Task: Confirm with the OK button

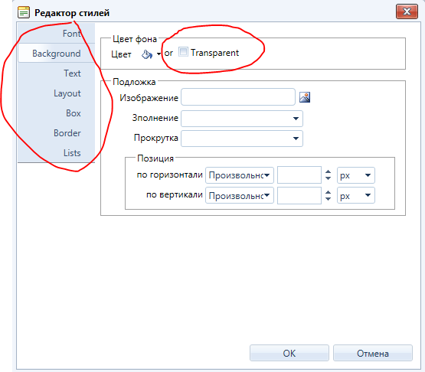Action: [289, 353]
